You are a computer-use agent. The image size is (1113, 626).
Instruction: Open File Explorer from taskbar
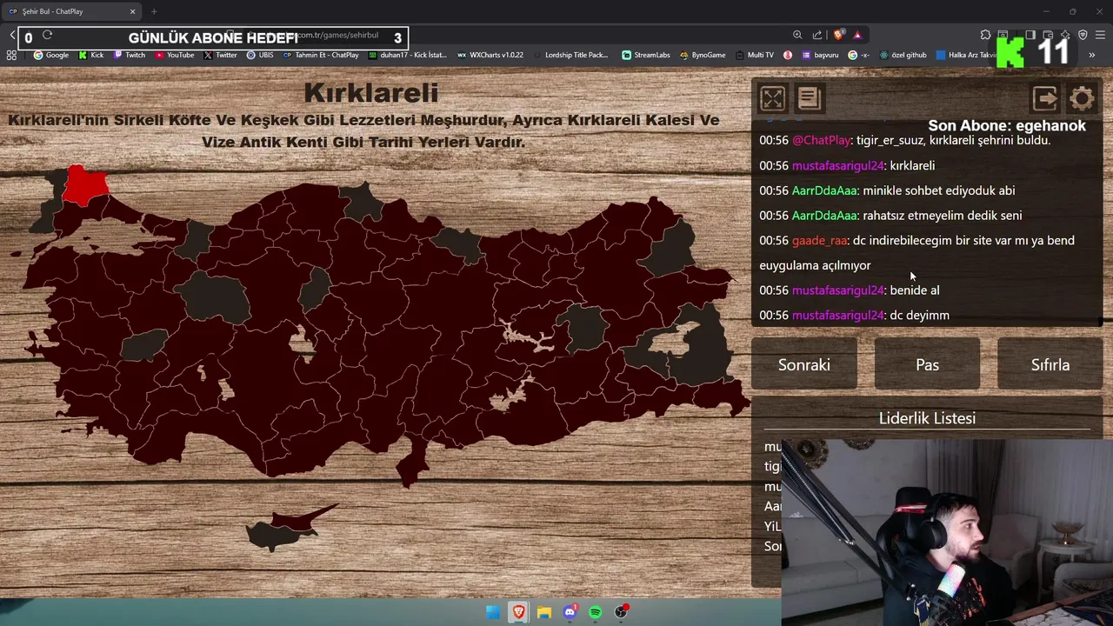(544, 612)
